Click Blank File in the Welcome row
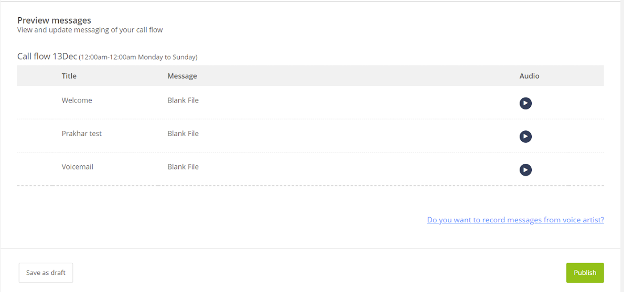 click(x=183, y=100)
